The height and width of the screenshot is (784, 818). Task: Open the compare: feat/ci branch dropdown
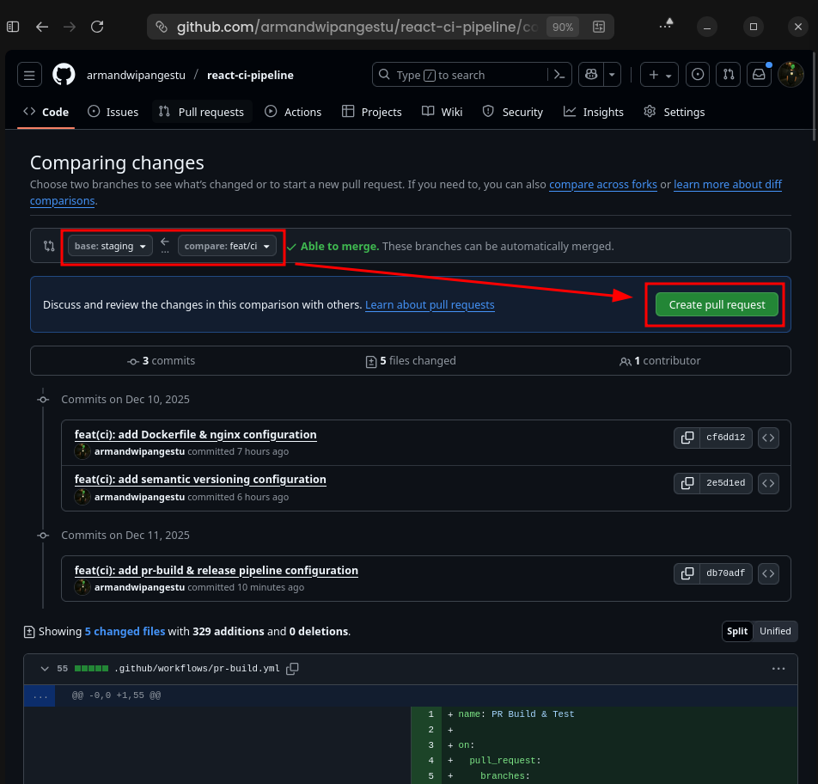[x=228, y=246]
